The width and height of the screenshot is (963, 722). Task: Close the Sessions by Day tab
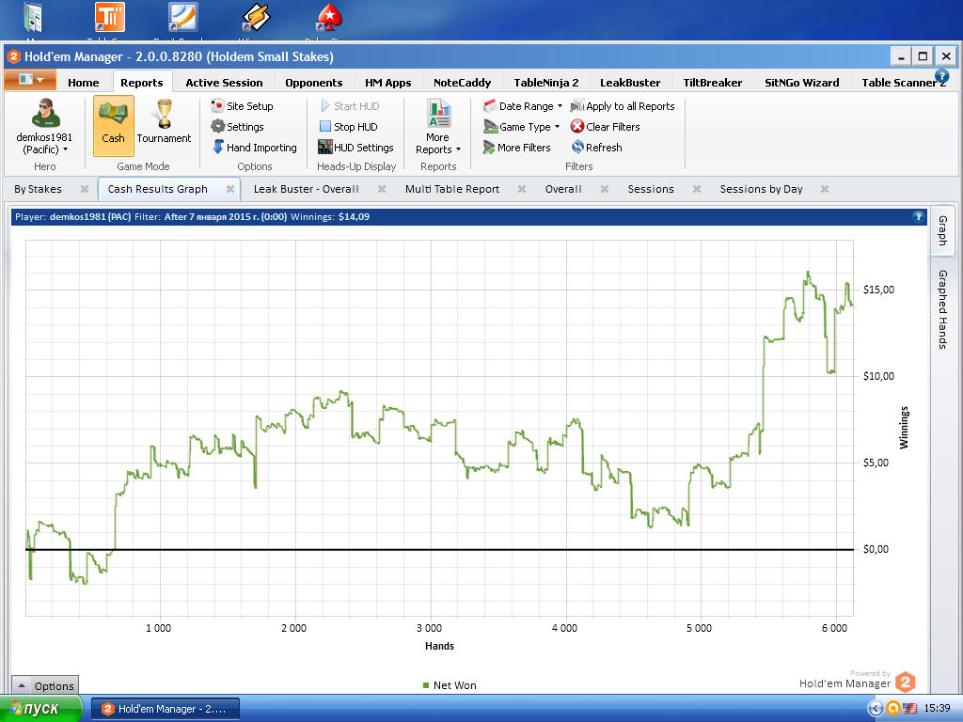point(825,189)
